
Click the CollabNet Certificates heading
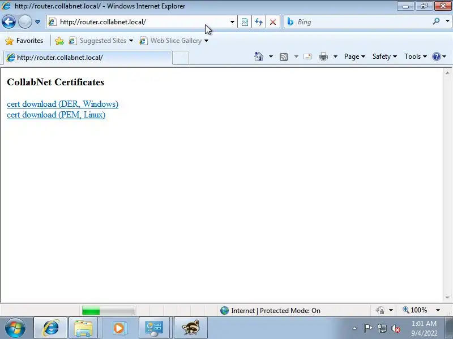point(55,82)
